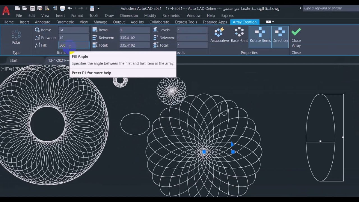359x202 pixels.
Task: Switch to the Annotate ribbon tab
Action: tap(42, 22)
